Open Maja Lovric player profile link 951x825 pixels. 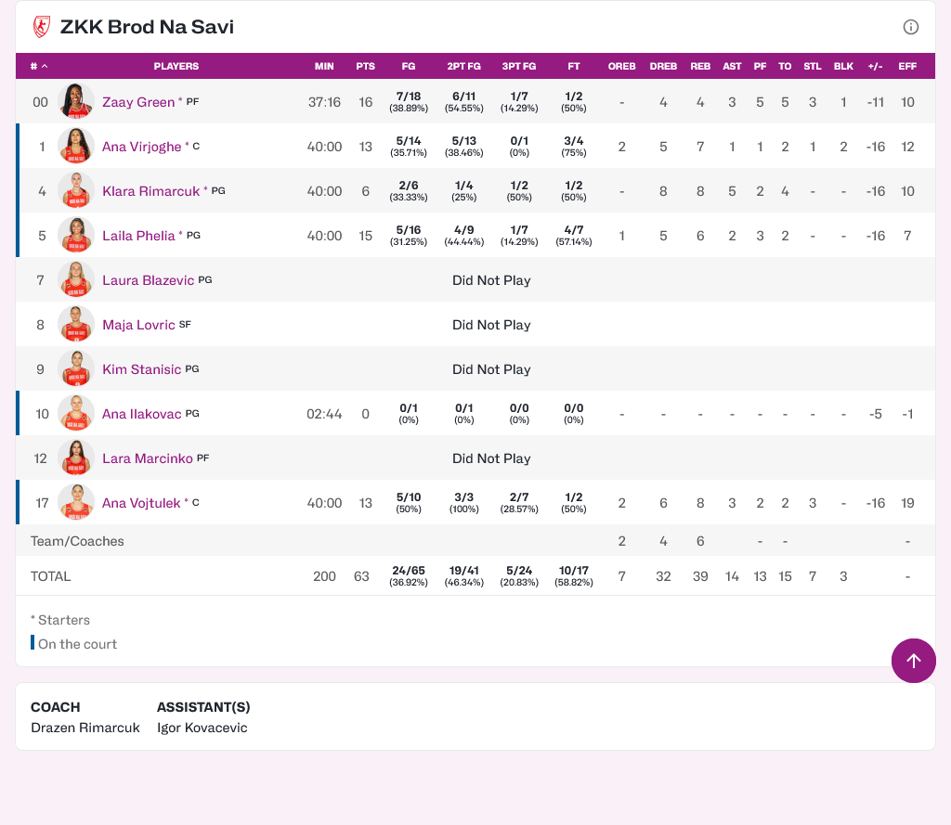[138, 325]
